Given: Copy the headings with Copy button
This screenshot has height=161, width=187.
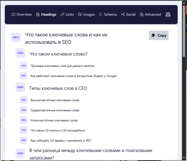Looking at the screenshot, I should [x=159, y=35].
